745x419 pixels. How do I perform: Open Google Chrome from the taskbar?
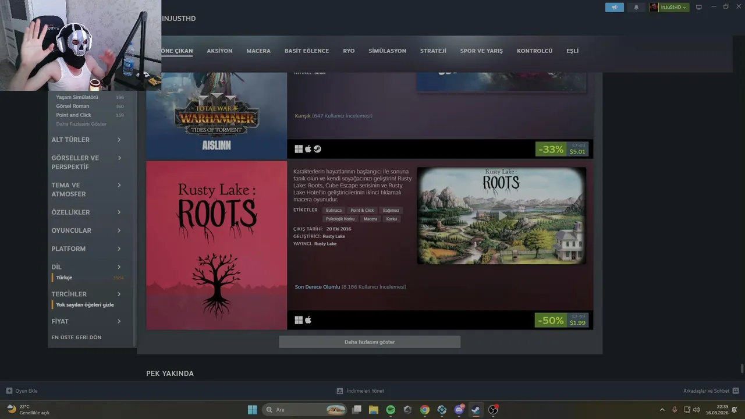(x=425, y=410)
